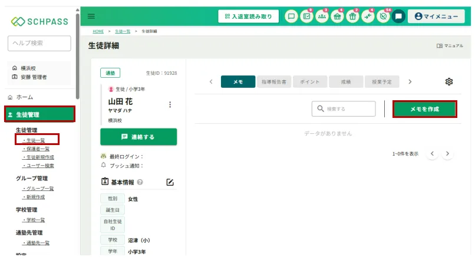Image resolution: width=475 pixels, height=270 pixels.
Task: Click the gift icon in header
Action: coord(352,17)
